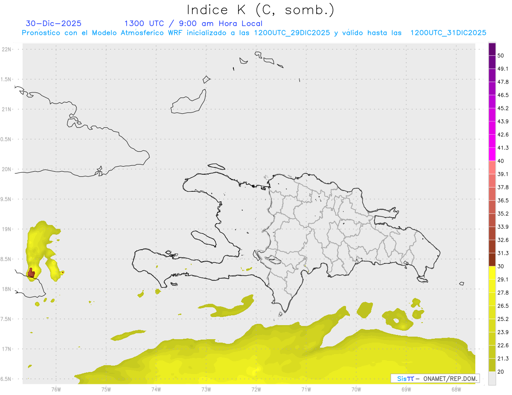Viewport: 512px width, 395px height.
Task: Click the colorbar value '43.9'
Action: (x=503, y=122)
